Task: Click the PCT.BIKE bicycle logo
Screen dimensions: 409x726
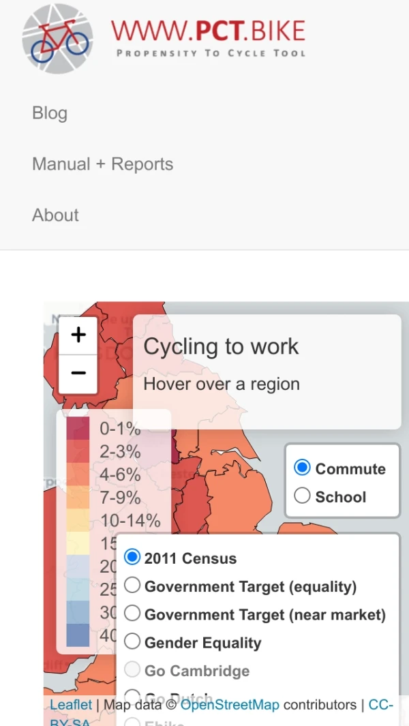Action: (x=56, y=39)
